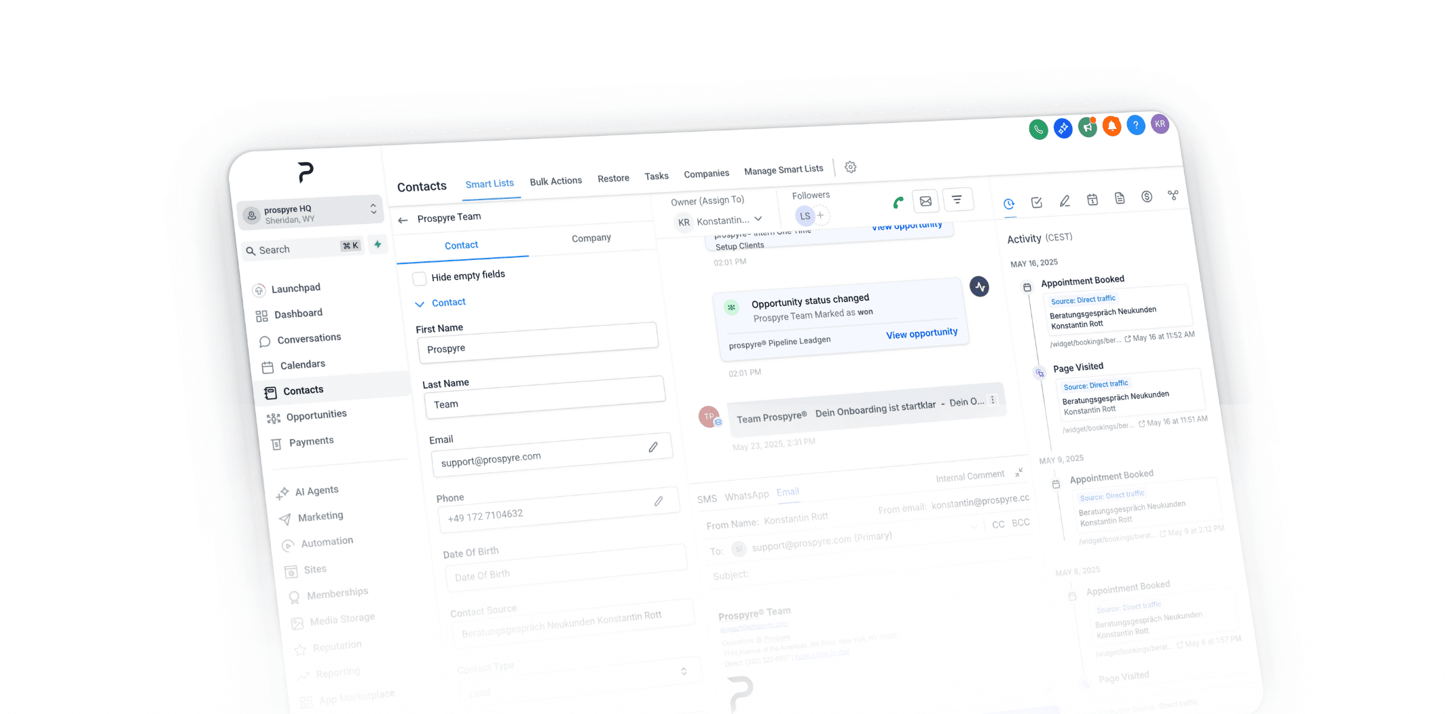The width and height of the screenshot is (1453, 714).
Task: Open the Bulk Actions tab
Action: pyautogui.click(x=556, y=181)
